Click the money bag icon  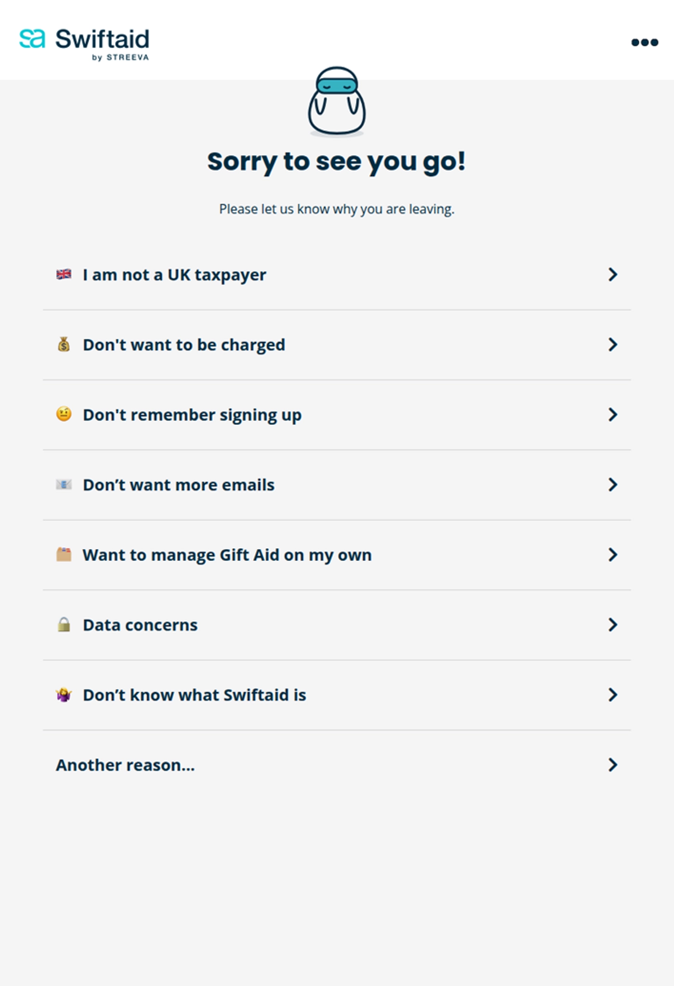click(x=63, y=345)
